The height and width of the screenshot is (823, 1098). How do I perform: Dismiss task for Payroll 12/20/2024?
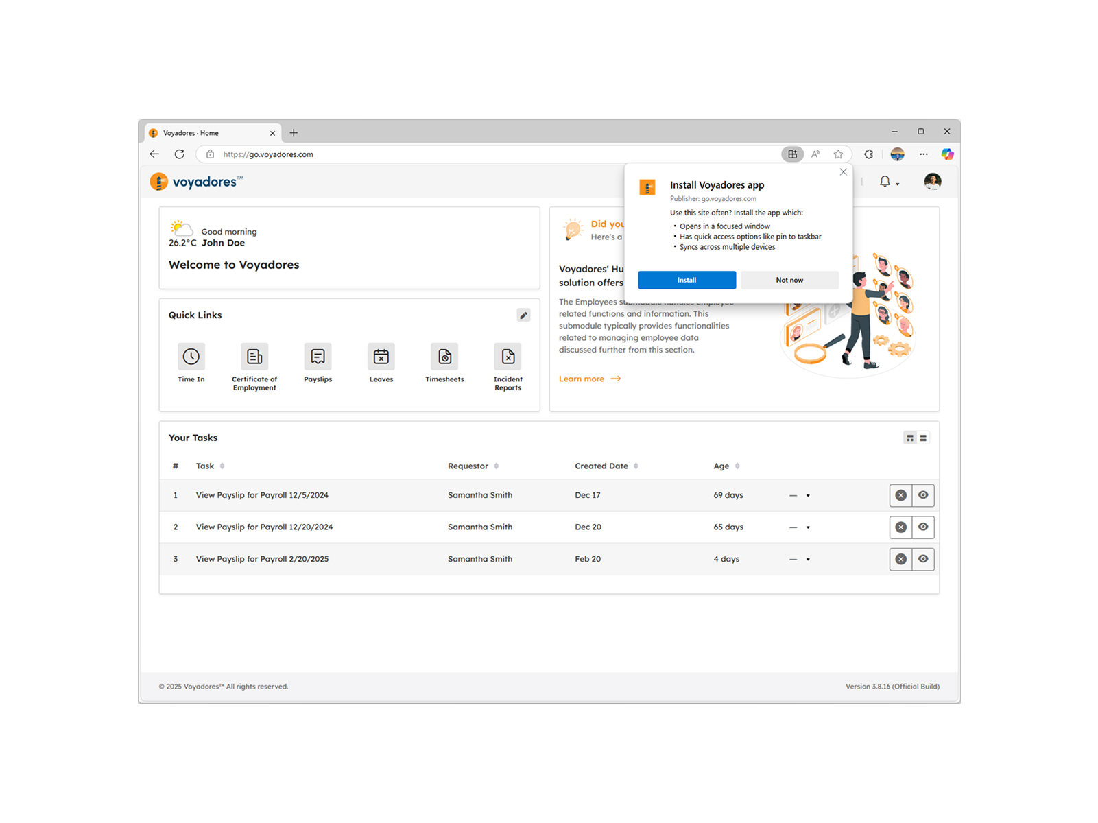(901, 527)
